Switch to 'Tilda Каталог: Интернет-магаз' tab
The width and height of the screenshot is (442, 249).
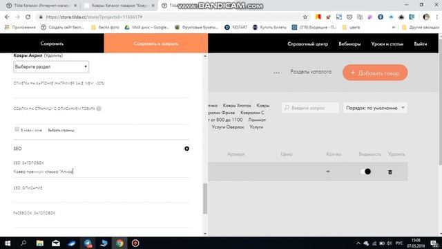pyautogui.click(x=41, y=6)
